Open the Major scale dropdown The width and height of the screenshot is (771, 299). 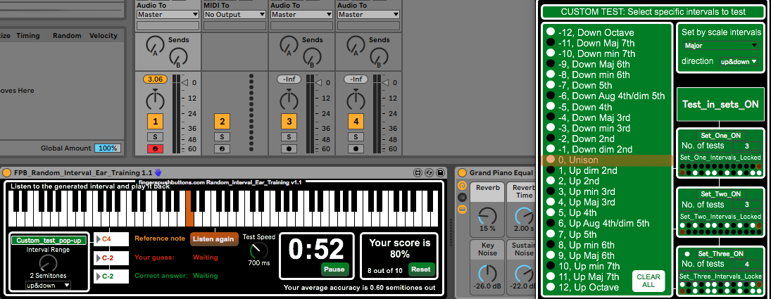[x=720, y=46]
